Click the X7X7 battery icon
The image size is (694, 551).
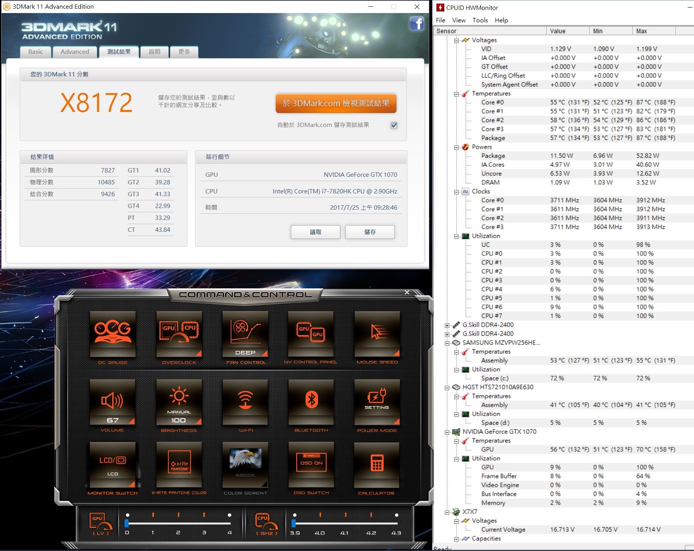[x=456, y=512]
